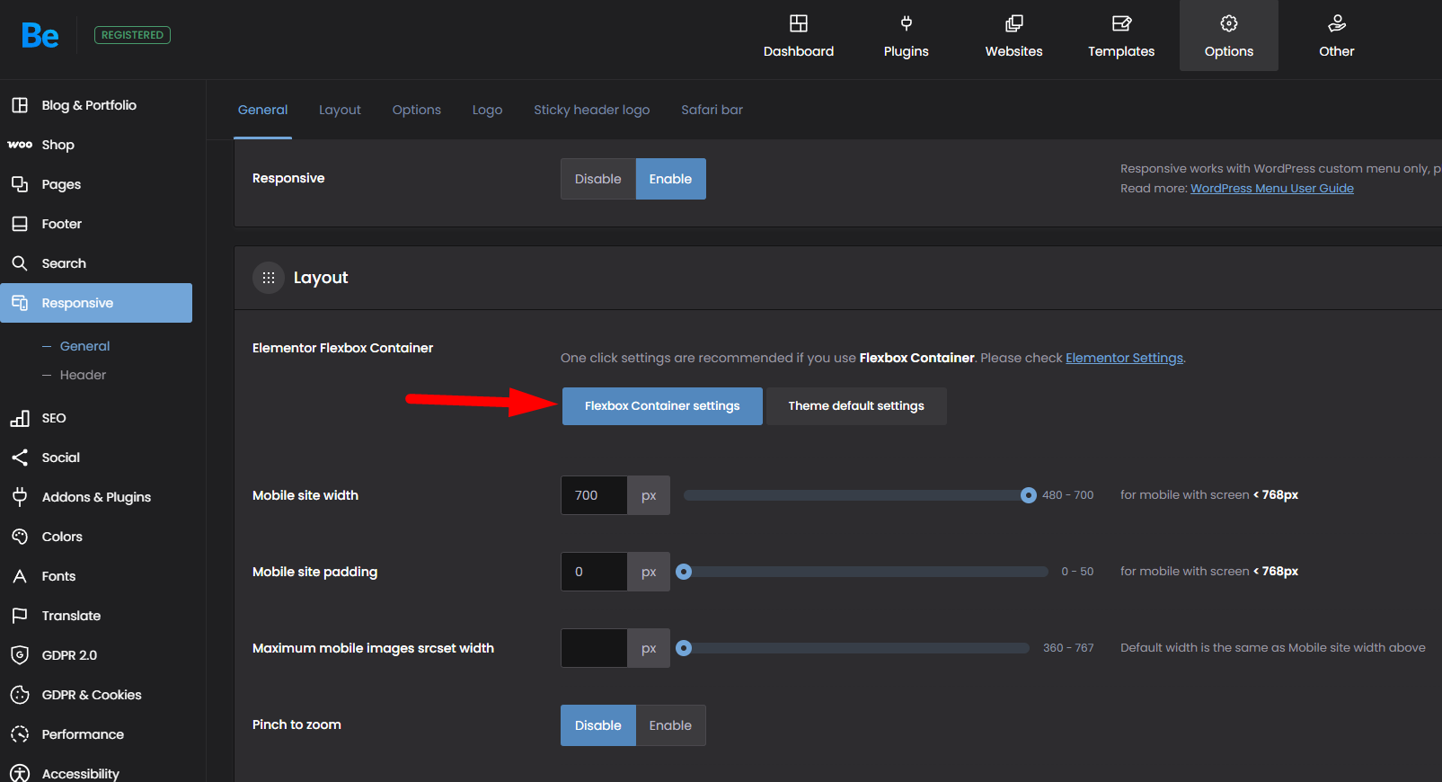Viewport: 1442px width, 782px height.
Task: Switch to the Safari bar tab
Action: coord(712,110)
